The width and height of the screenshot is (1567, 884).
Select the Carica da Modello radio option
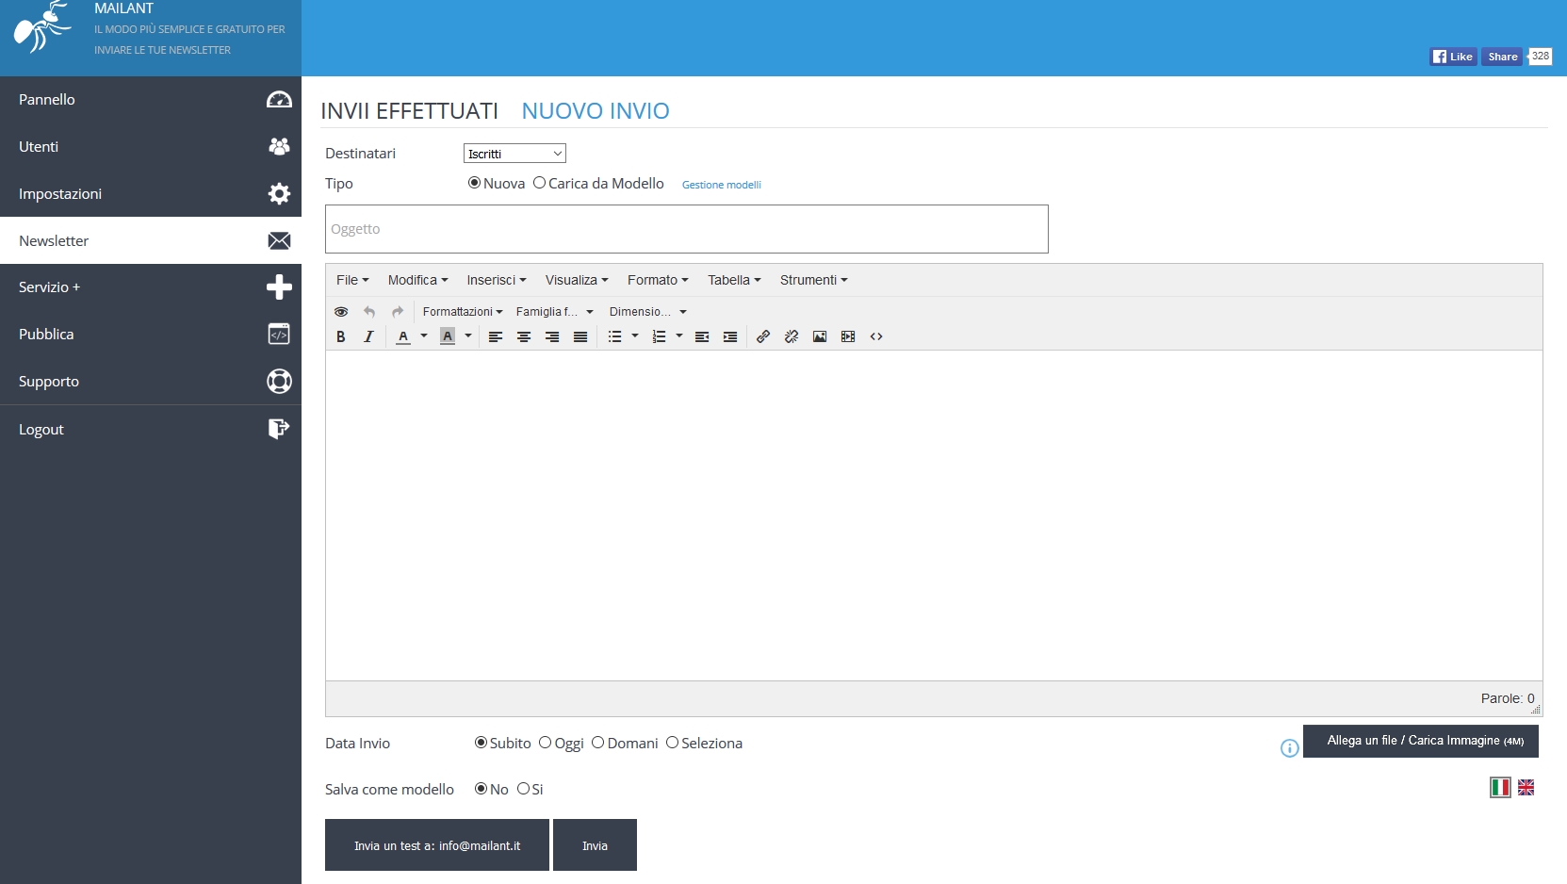point(540,183)
